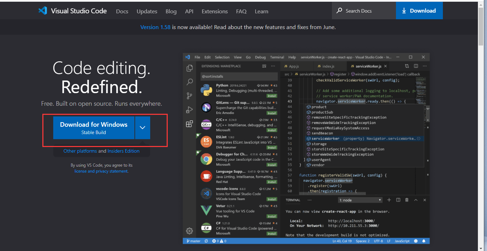Click the Python extension icon in the Marketplace list
This screenshot has height=251, width=487.
click(206, 90)
